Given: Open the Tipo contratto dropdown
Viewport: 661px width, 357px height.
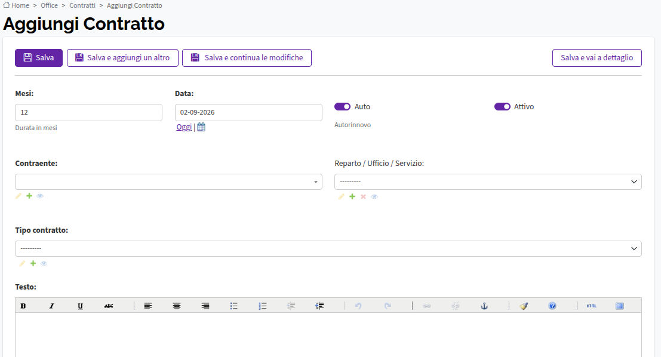Looking at the screenshot, I should [x=328, y=249].
